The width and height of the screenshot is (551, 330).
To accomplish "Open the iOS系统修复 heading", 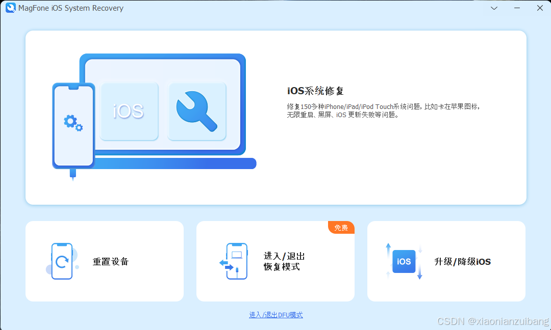I will click(315, 91).
